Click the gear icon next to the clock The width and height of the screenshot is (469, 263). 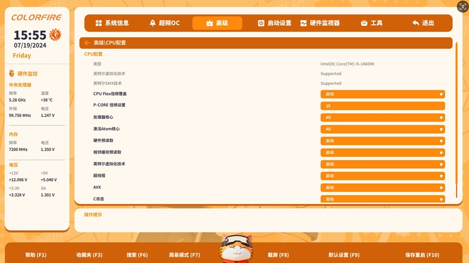coord(55,35)
